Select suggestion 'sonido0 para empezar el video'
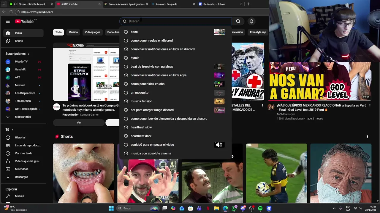The height and width of the screenshot is (213, 380). [x=175, y=145]
